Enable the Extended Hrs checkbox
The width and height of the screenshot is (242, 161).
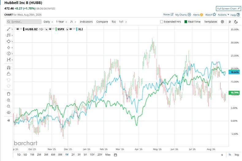[x=161, y=22]
